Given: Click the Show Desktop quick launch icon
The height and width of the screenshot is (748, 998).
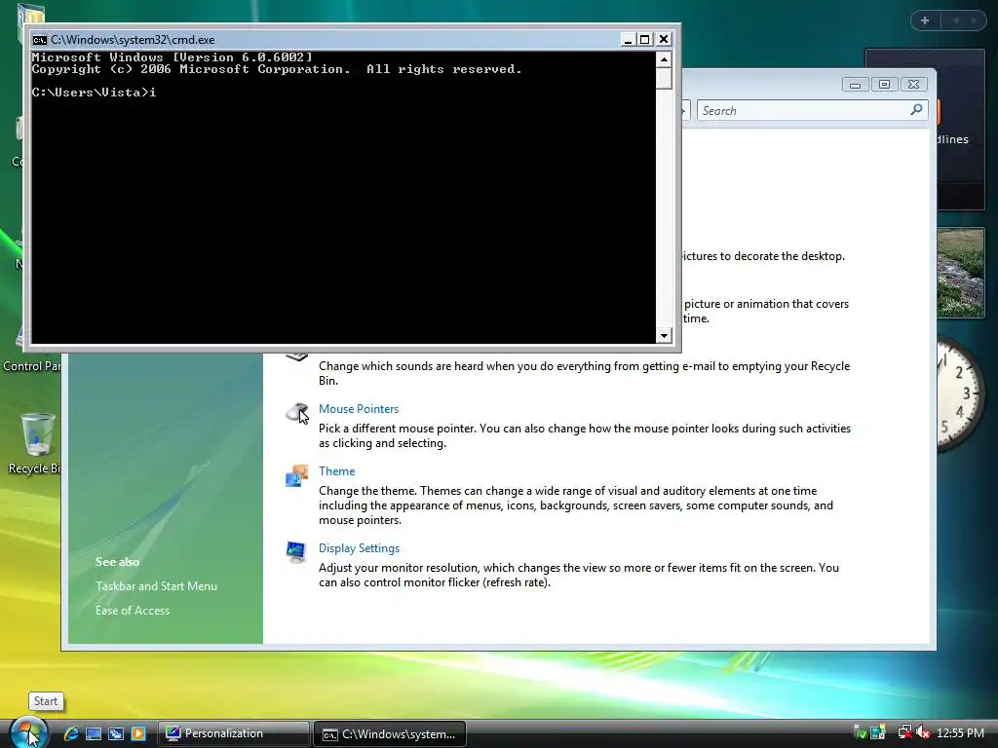Looking at the screenshot, I should point(94,733).
